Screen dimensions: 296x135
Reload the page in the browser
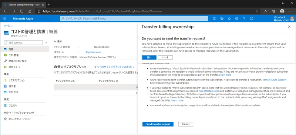pos(21,11)
